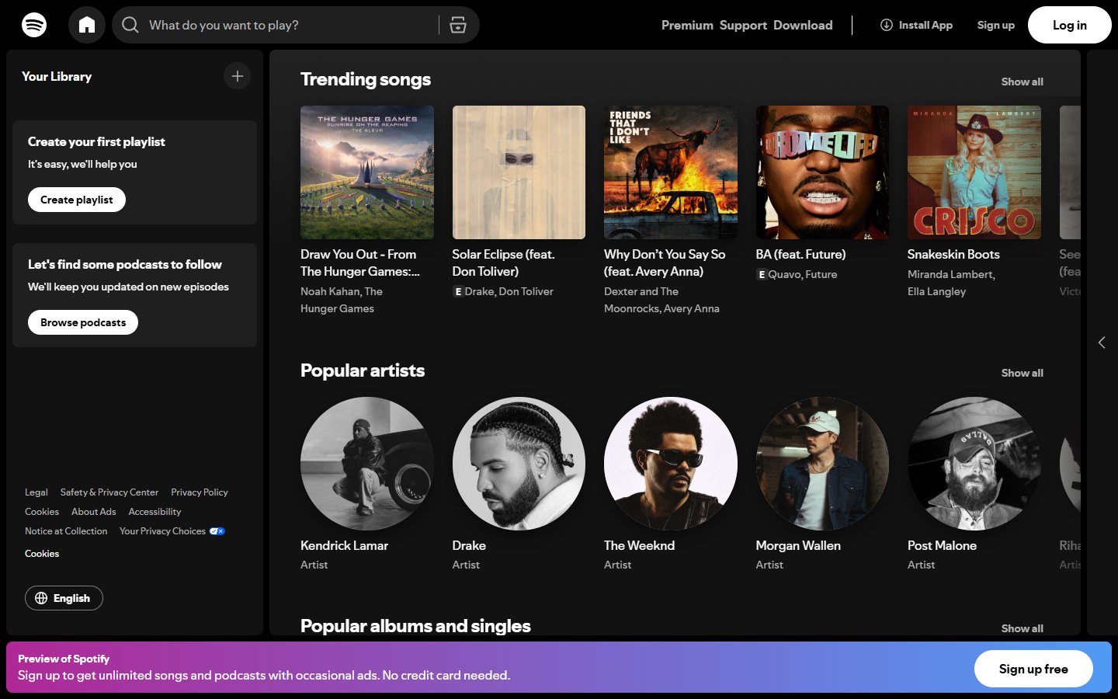Viewport: 1118px width, 699px height.
Task: Open Friends That I Don't Like cover
Action: tap(671, 172)
